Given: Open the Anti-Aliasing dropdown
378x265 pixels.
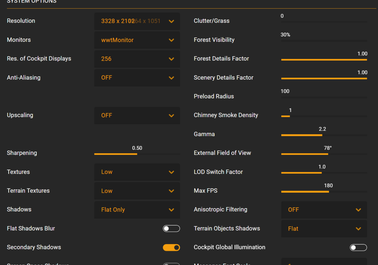Looking at the screenshot, I should click(x=137, y=78).
